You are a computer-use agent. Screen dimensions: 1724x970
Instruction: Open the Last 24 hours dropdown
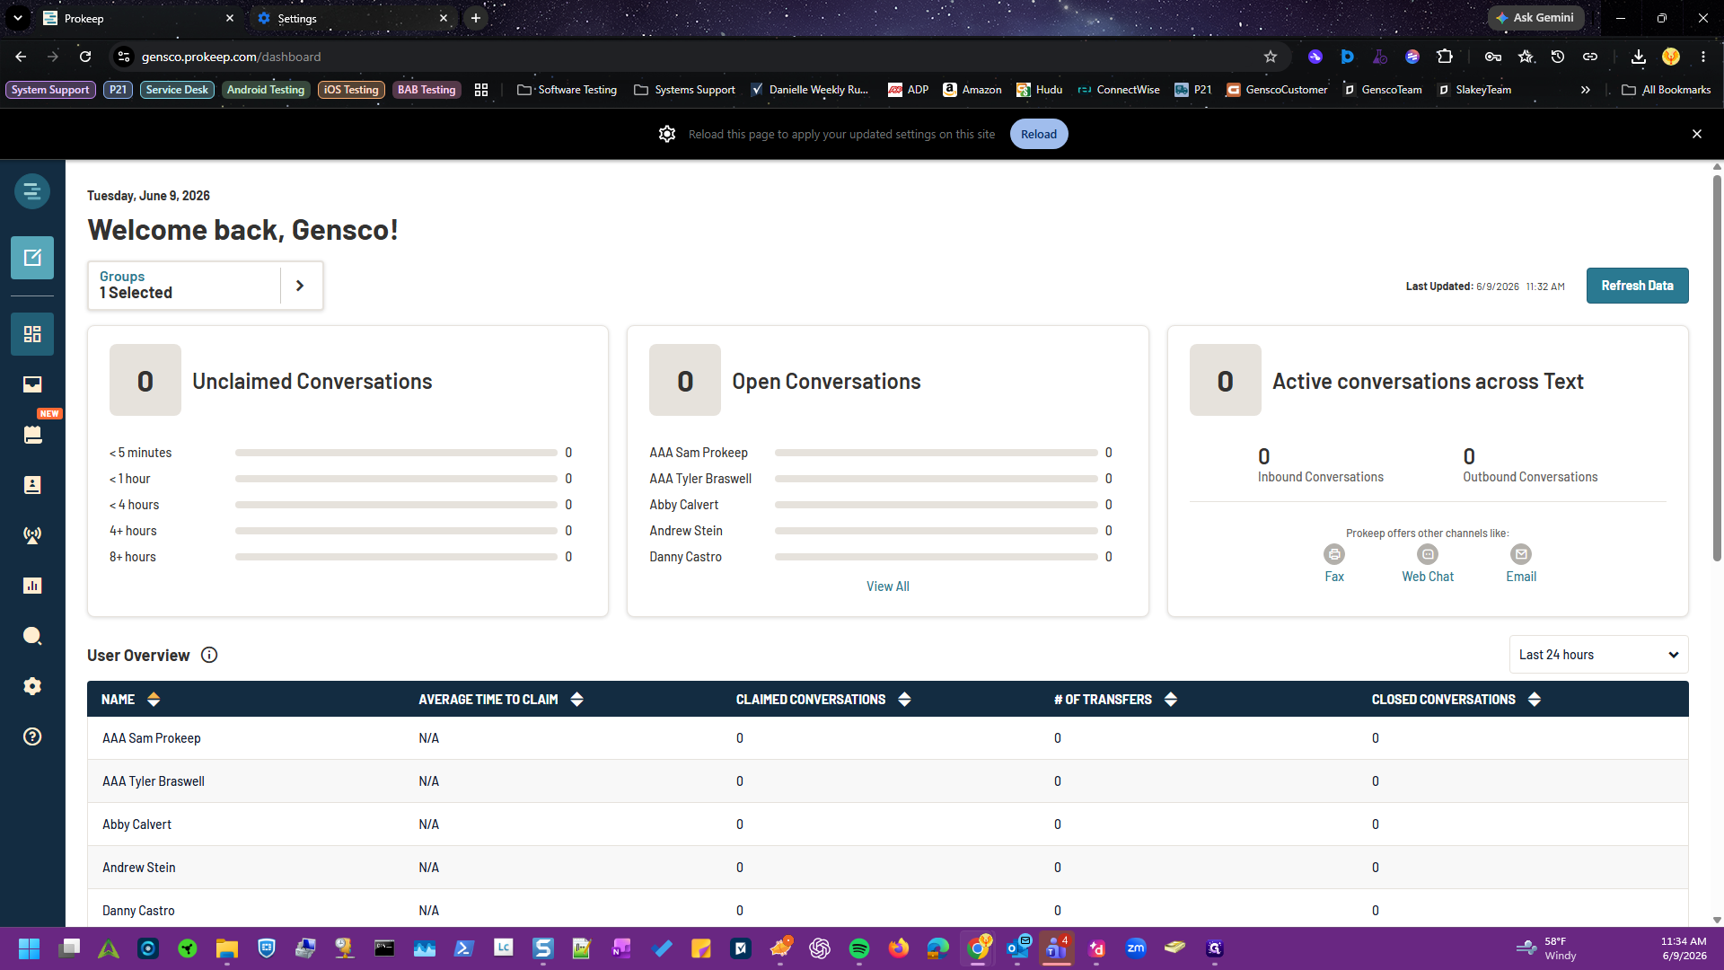point(1598,655)
